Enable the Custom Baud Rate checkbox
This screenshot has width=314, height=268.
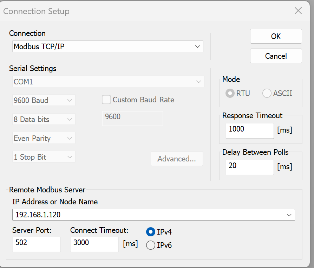106,100
